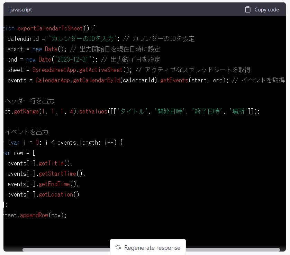Click the イベントを出力 comment line
This screenshot has width=290, height=255.
[26, 132]
